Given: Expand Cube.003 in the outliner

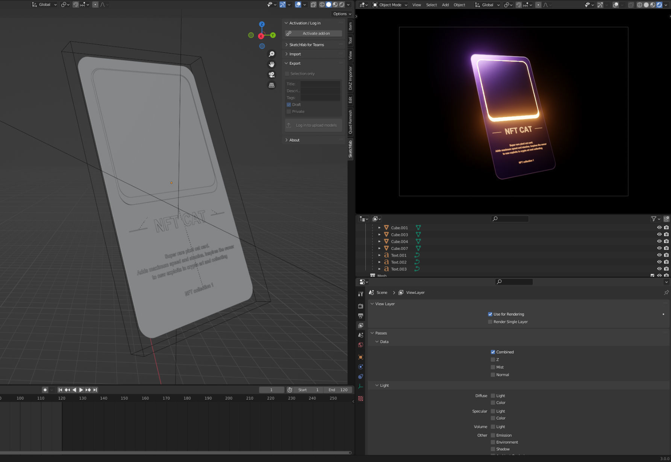Looking at the screenshot, I should click(379, 235).
